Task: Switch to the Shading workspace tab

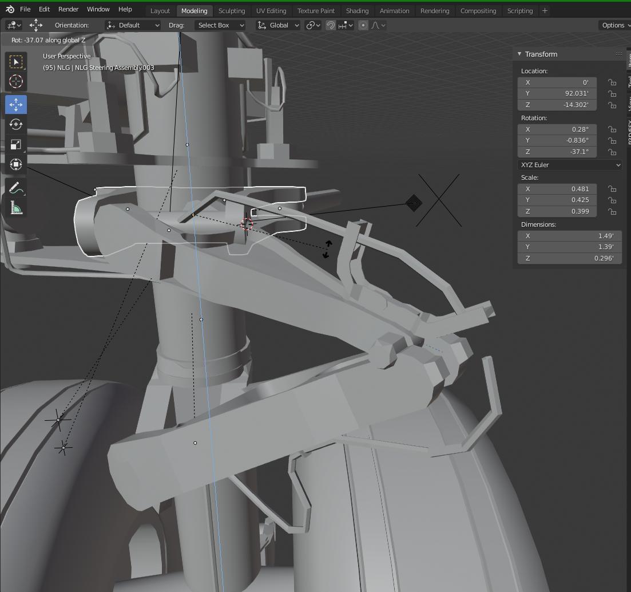Action: point(358,11)
